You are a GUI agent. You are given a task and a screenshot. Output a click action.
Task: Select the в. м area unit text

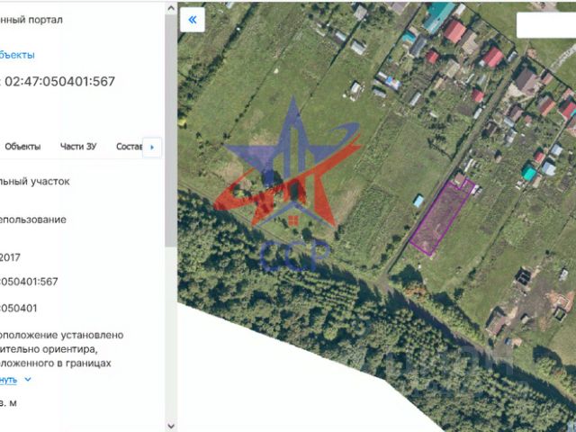click(8, 403)
